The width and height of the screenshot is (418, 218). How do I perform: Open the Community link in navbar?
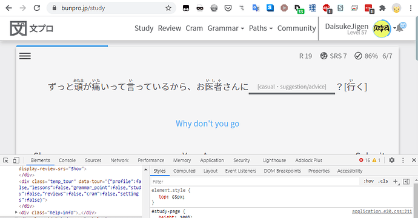pos(296,28)
